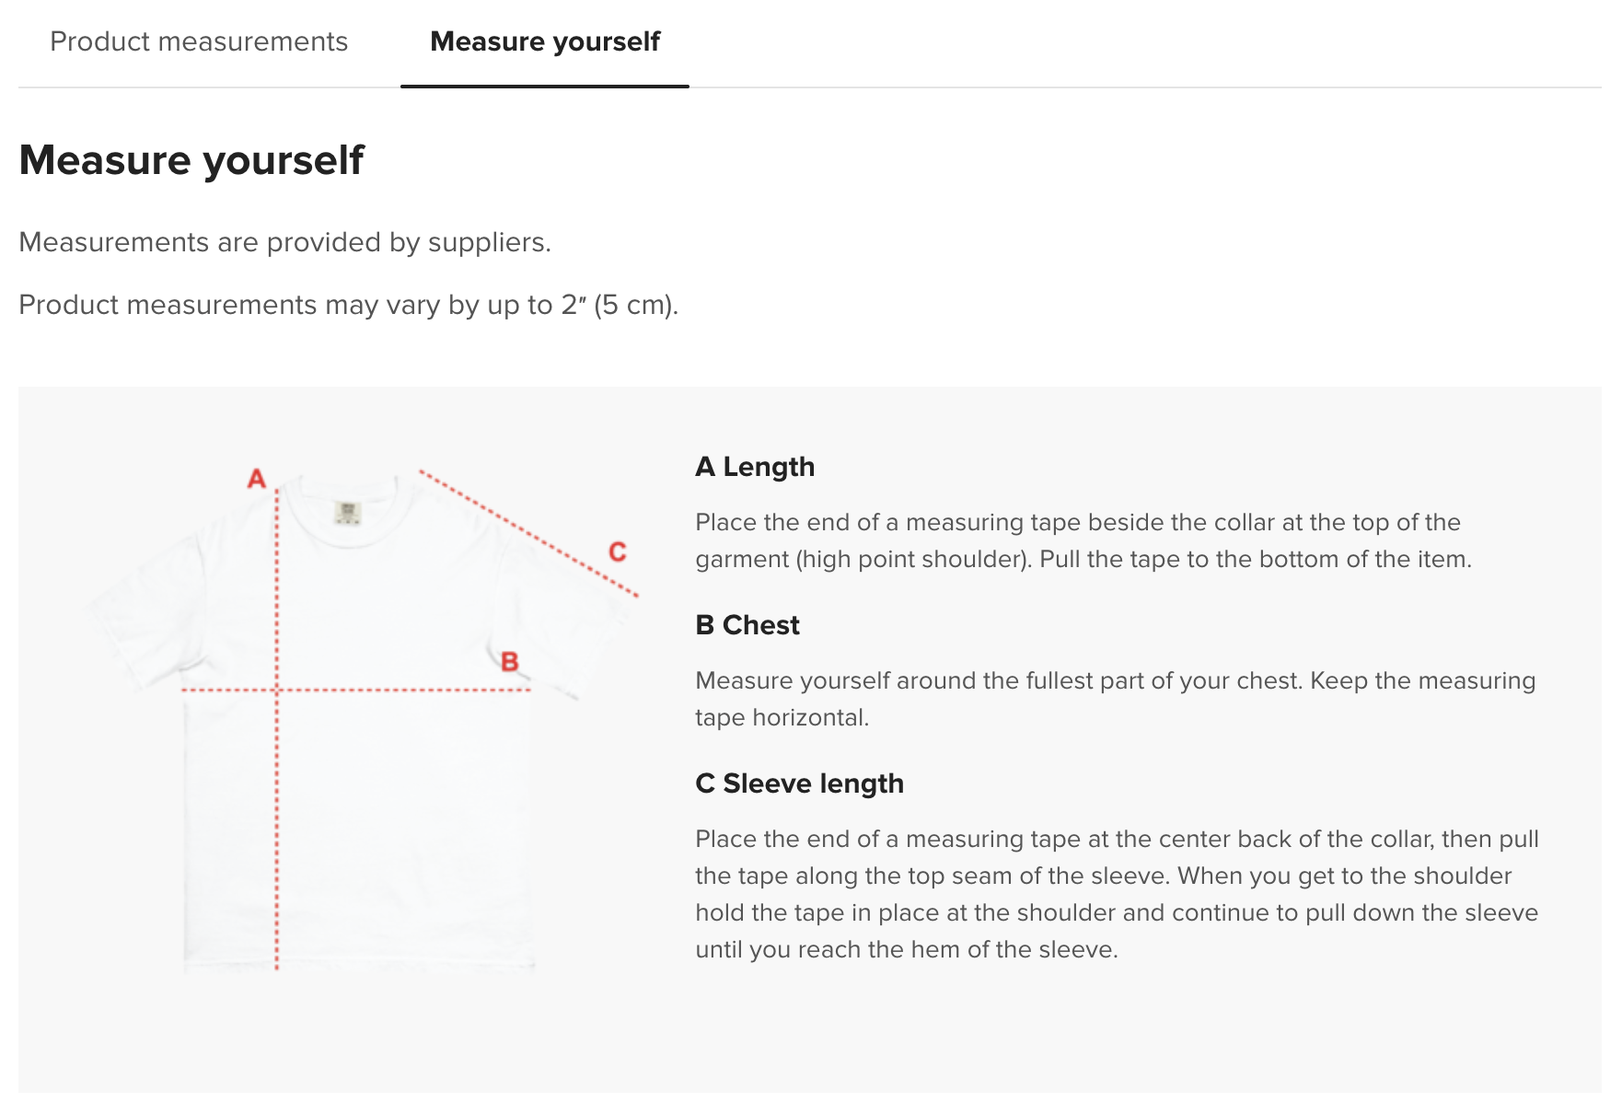Click the A Length heading
Viewport: 1622px width, 1114px height.
tap(755, 467)
